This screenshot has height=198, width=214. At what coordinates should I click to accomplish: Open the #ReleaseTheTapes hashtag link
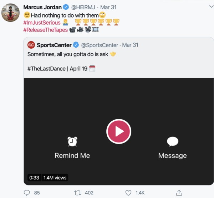pos(45,30)
